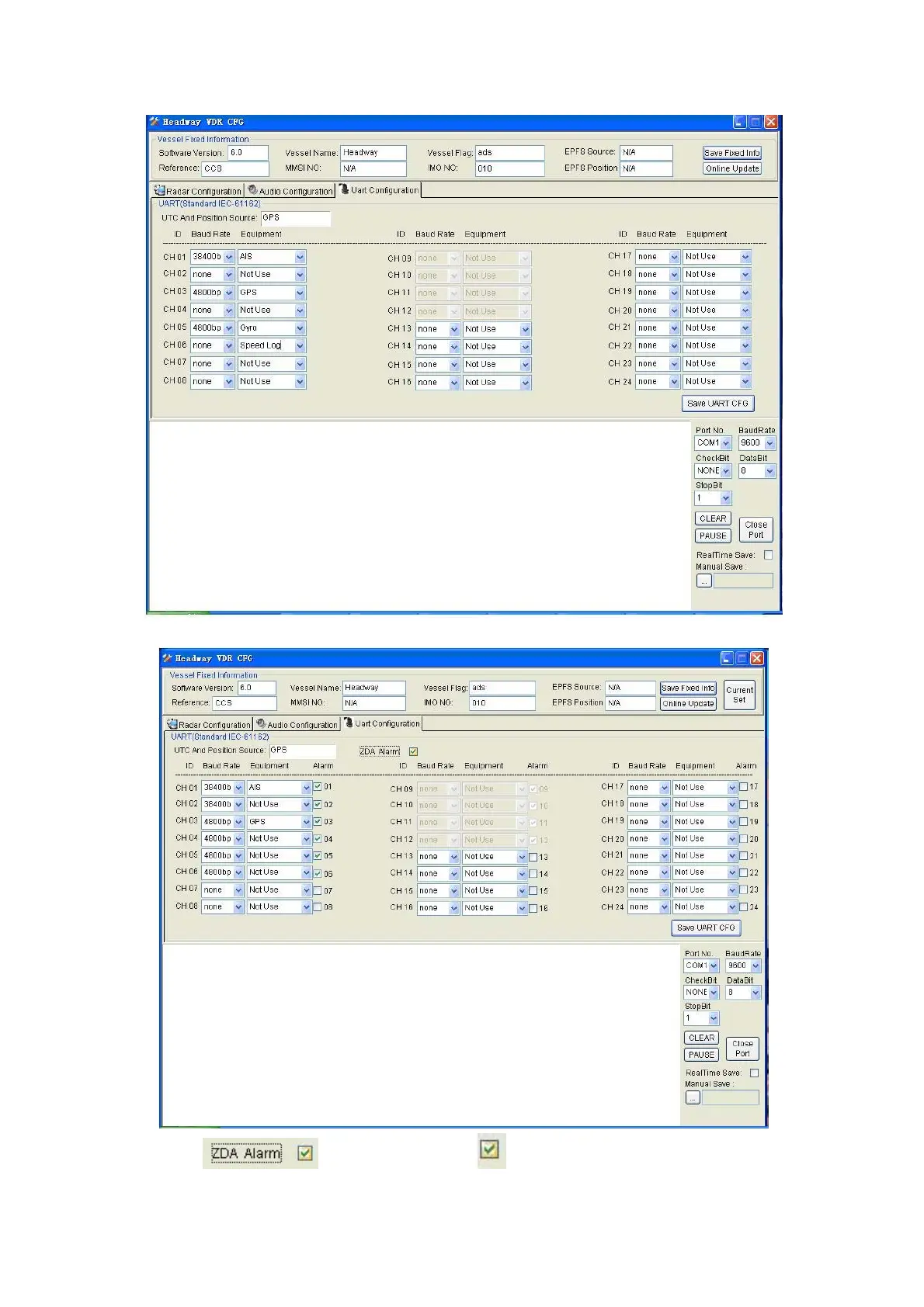Open the Gyro equipment dropdown for CH 05
The width and height of the screenshot is (924, 1307).
300,328
